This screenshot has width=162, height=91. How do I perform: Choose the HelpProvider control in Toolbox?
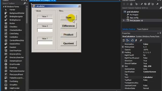click(14, 88)
